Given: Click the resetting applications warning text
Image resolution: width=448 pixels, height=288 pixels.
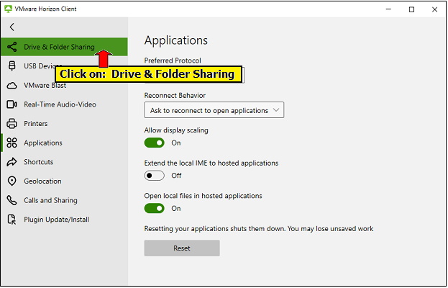Looking at the screenshot, I should pyautogui.click(x=259, y=228).
